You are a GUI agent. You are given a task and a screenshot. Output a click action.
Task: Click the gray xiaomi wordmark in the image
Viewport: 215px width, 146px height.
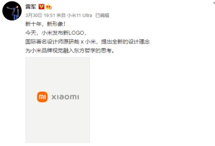click(65, 97)
